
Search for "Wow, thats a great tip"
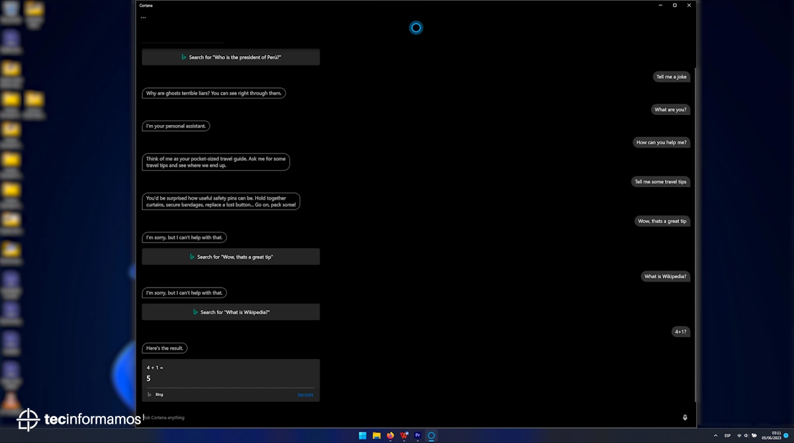(231, 257)
